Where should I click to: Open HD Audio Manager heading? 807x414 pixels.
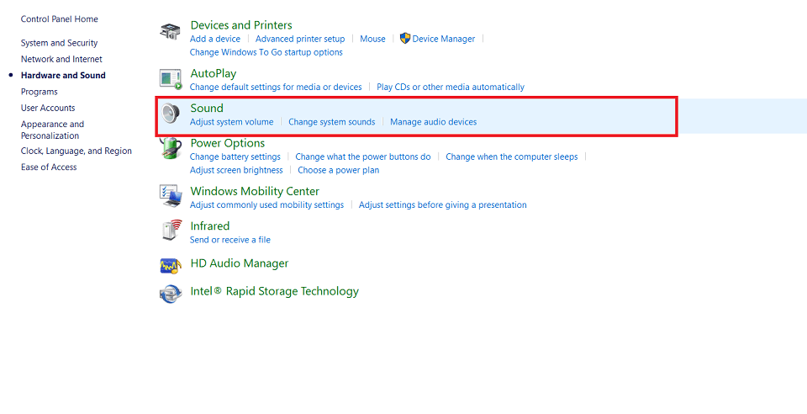240,263
